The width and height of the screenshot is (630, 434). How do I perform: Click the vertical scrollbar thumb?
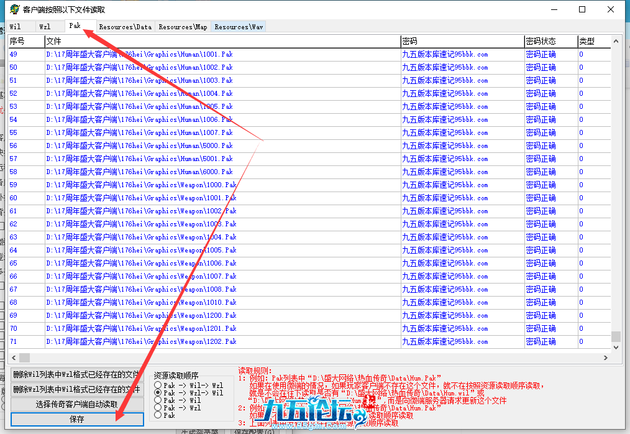616,336
